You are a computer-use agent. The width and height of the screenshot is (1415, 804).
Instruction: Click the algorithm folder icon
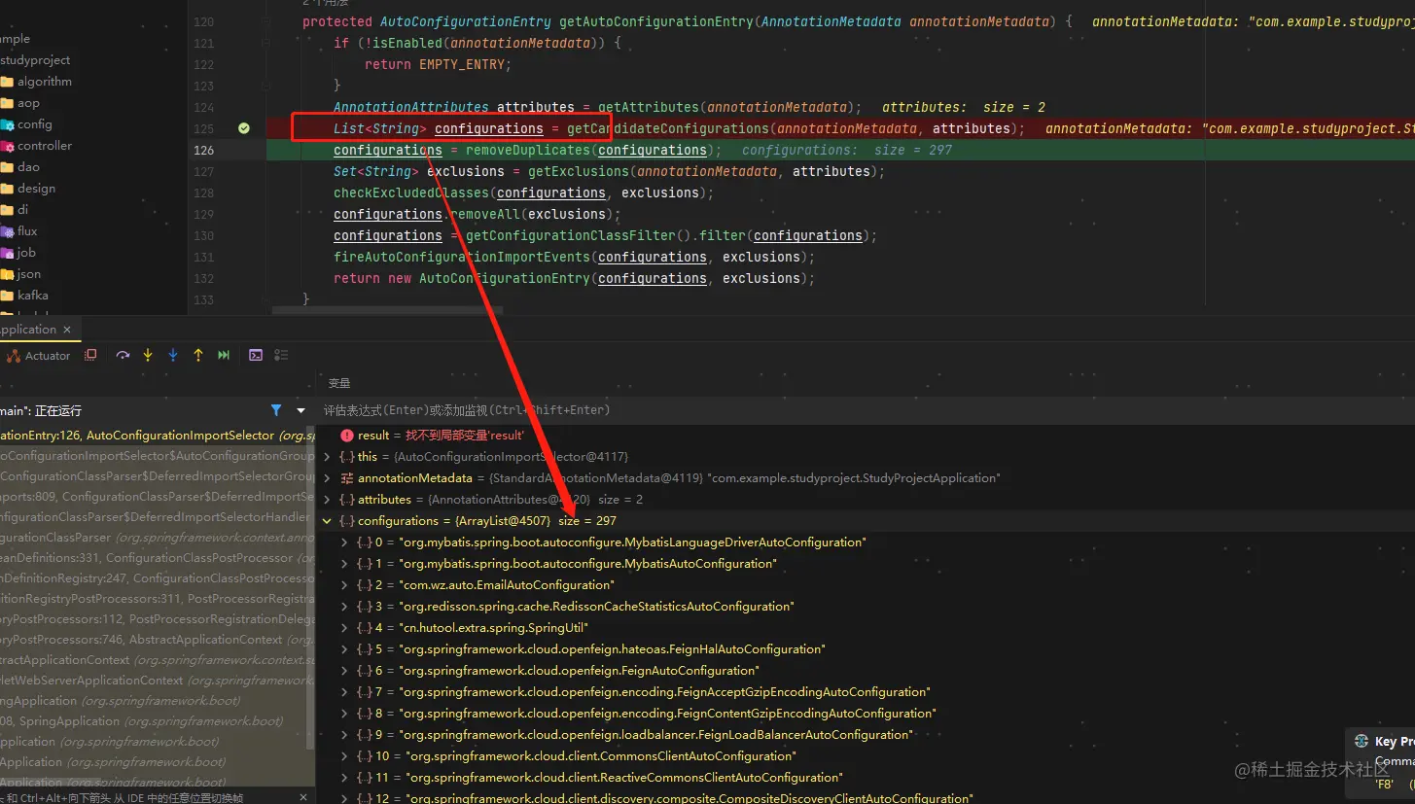point(7,82)
